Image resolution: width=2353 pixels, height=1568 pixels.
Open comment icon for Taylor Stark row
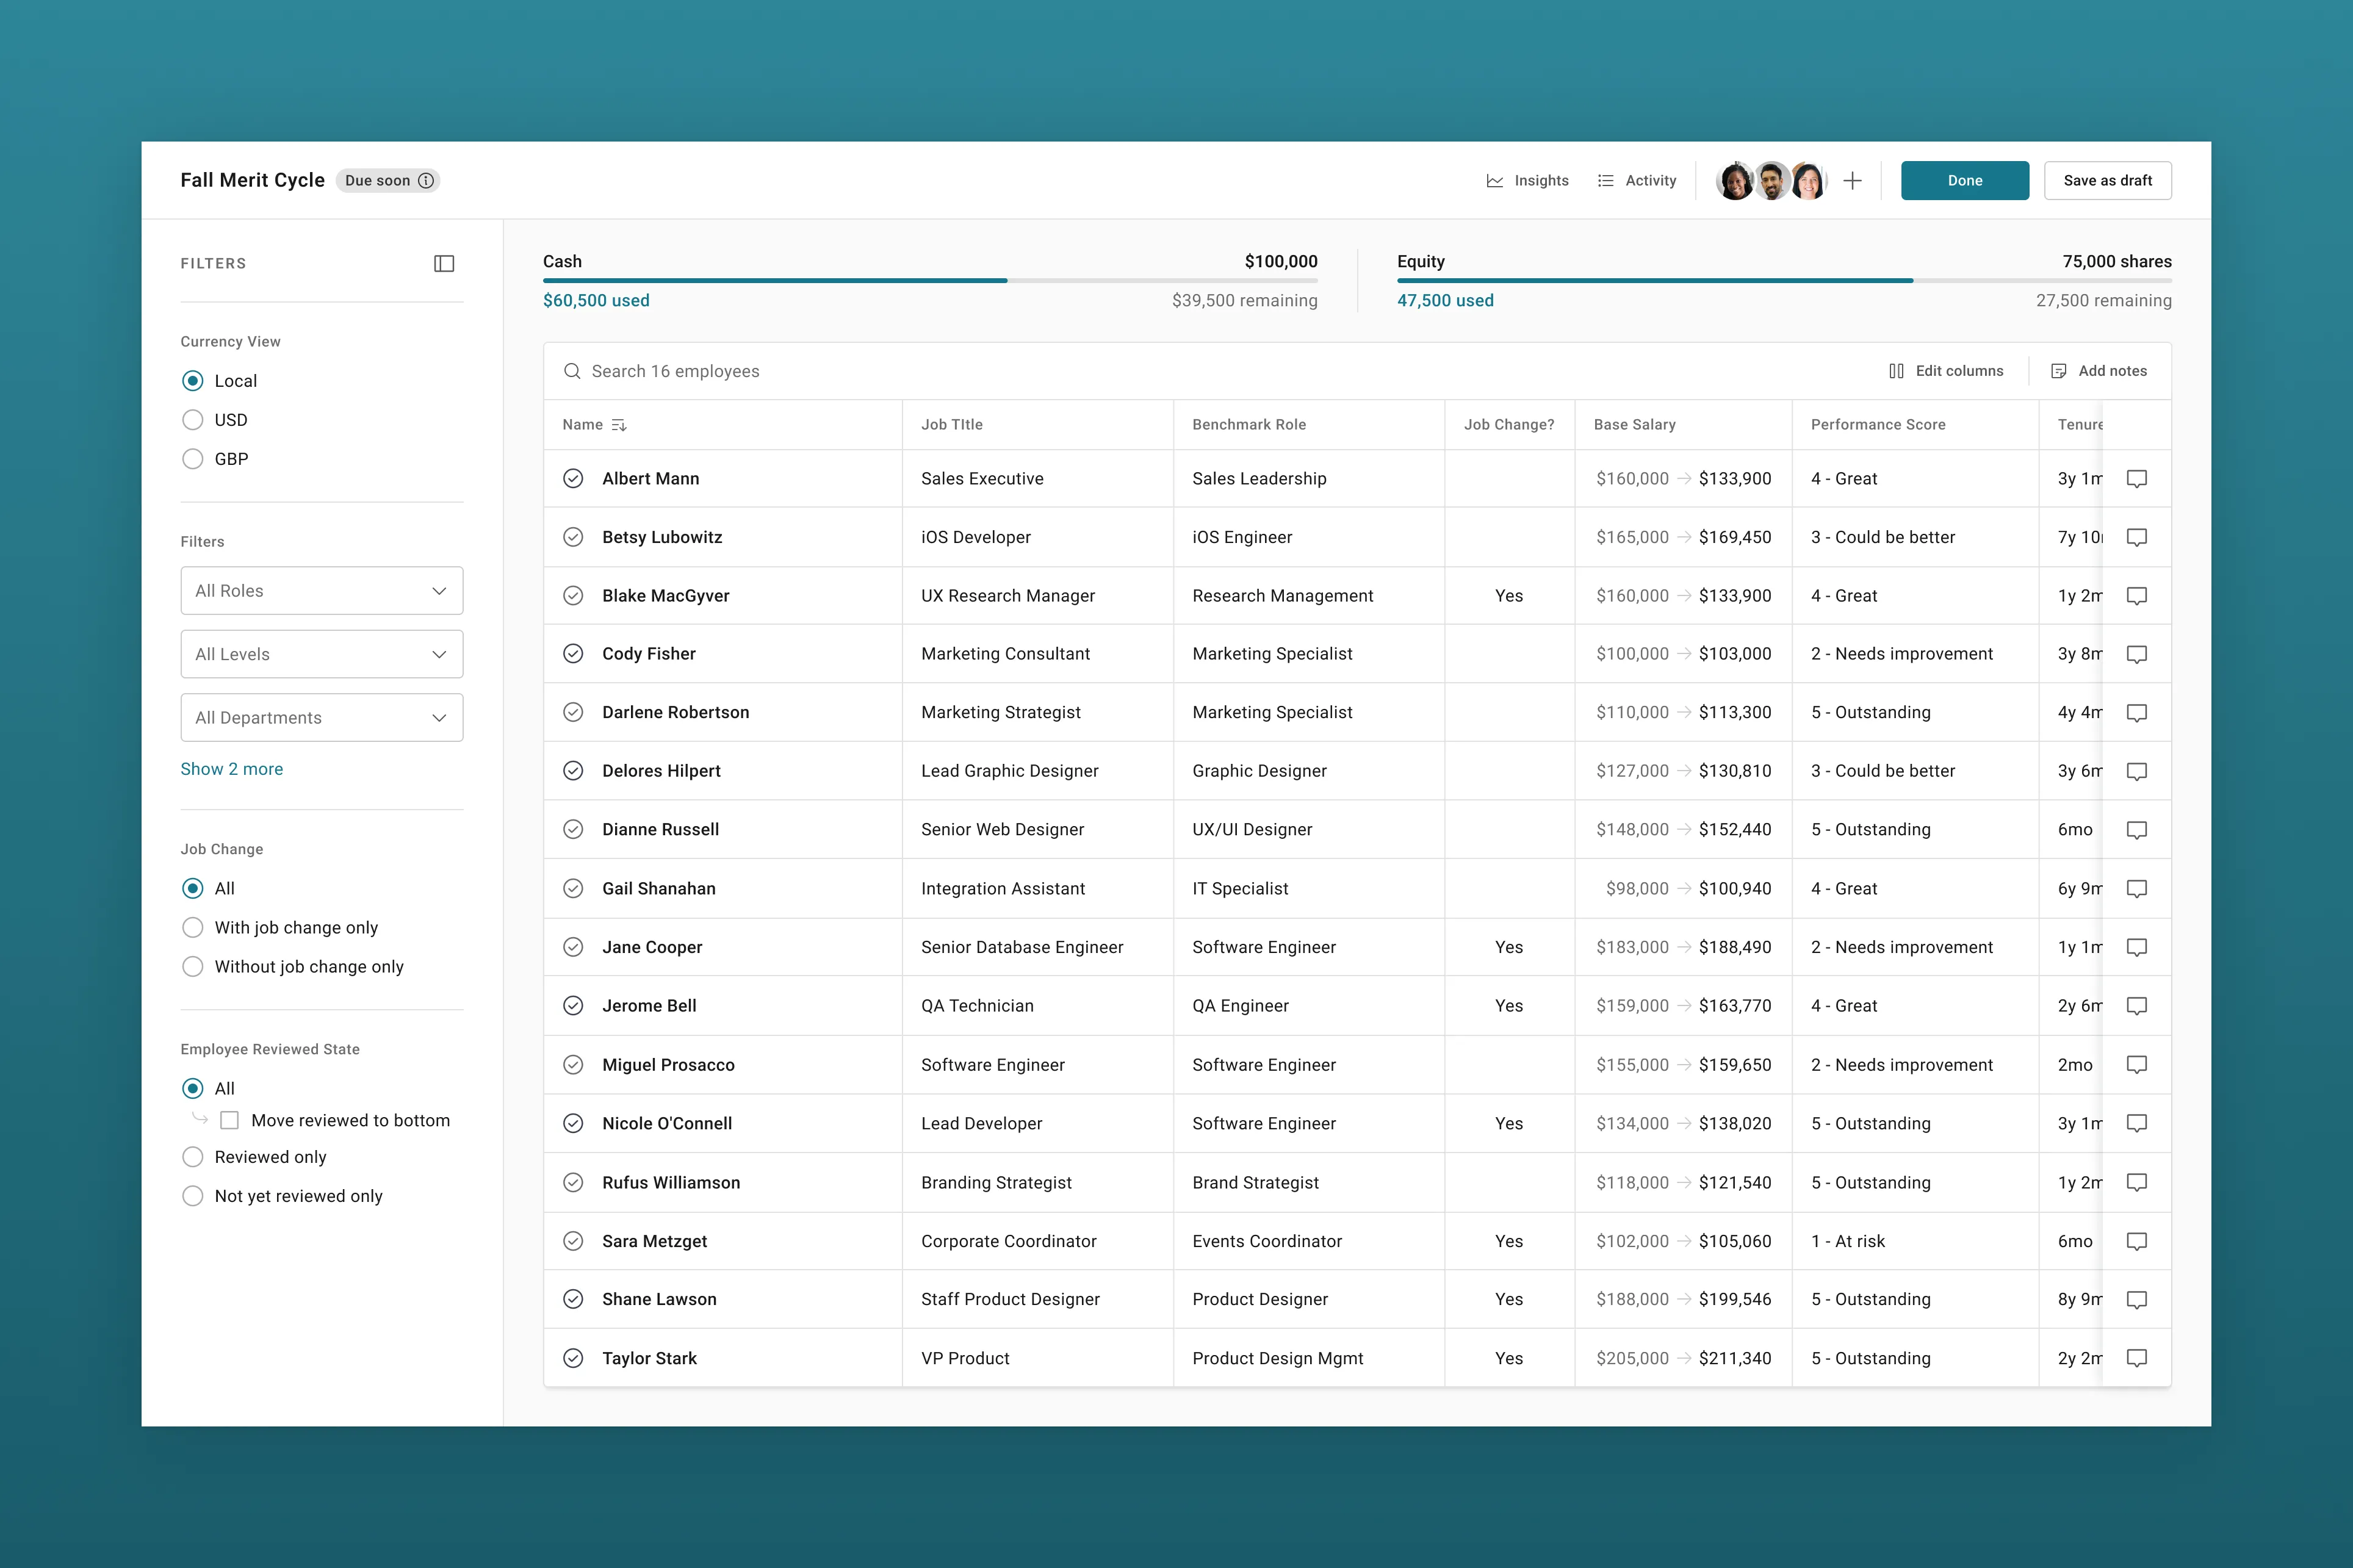(2136, 1358)
